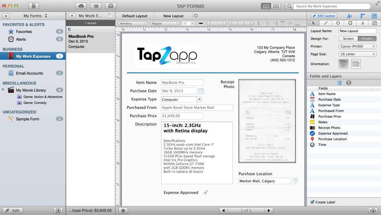
Task: Toggle underline text formatting
Action: click(223, 23)
